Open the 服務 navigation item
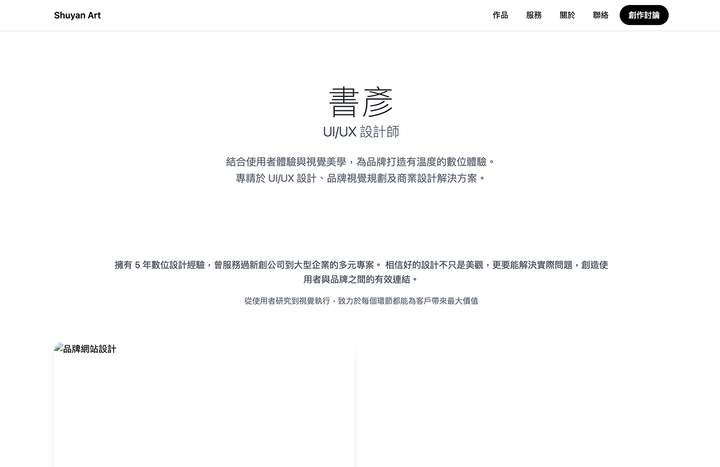Image resolution: width=720 pixels, height=467 pixels. [533, 15]
